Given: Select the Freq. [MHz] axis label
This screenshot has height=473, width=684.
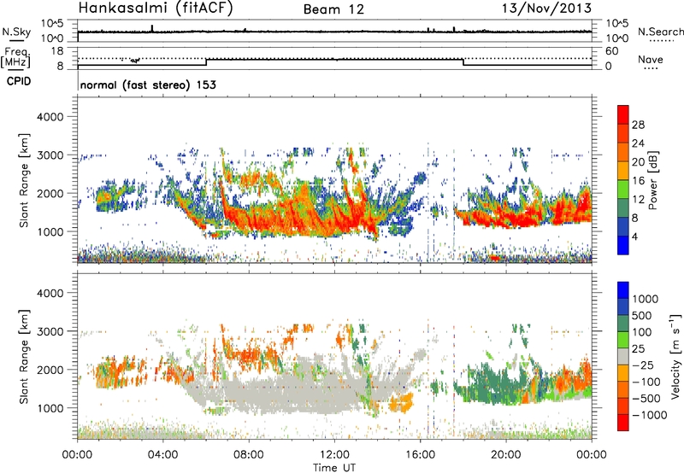Looking at the screenshot, I should click(16, 57).
